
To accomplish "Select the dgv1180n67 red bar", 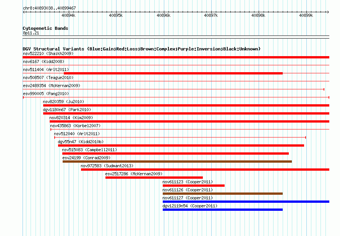I will tap(186, 113).
